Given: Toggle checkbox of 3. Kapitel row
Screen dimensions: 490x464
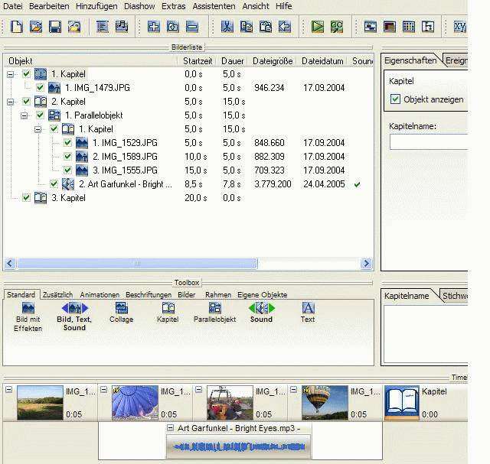Looking at the screenshot, I should click(27, 198).
